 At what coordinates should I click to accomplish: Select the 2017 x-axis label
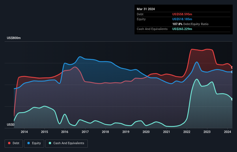coord(85,132)
